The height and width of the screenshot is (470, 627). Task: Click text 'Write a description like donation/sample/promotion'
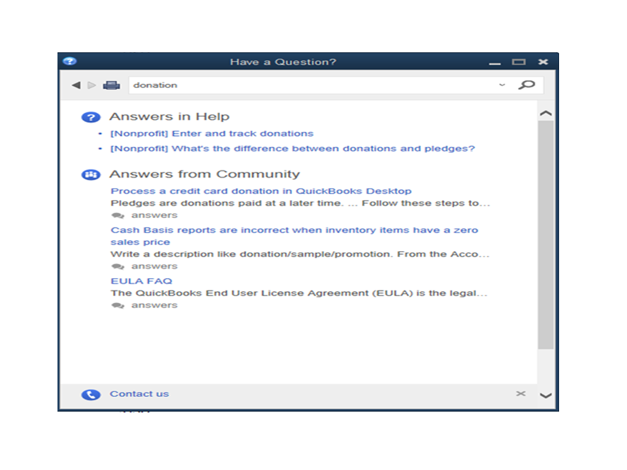pyautogui.click(x=250, y=254)
